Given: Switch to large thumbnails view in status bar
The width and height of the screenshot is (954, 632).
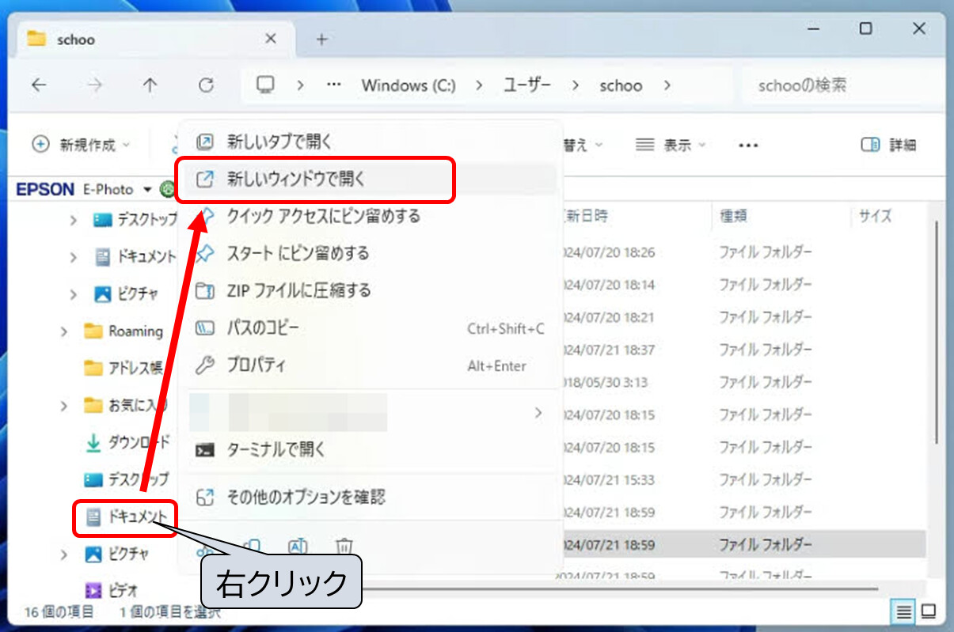Looking at the screenshot, I should [x=928, y=611].
